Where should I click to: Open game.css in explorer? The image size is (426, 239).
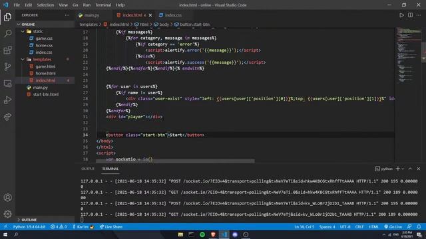tap(45, 39)
